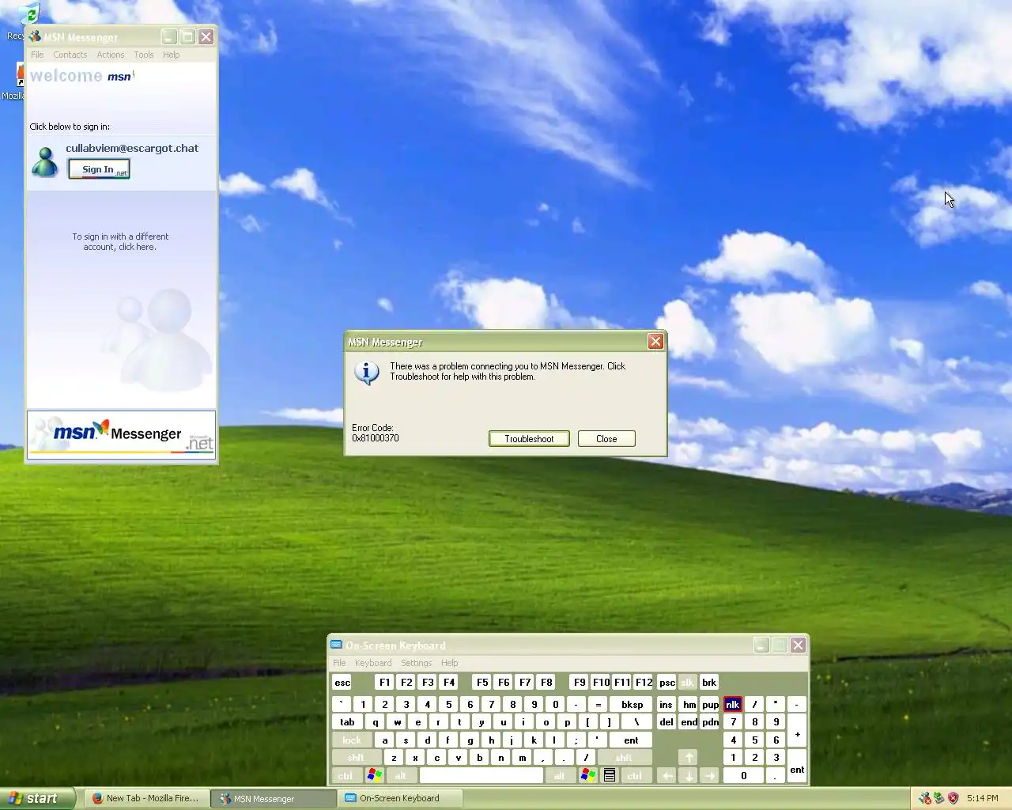Click the right arrow key on keyboard
Screen dimensions: 1012x810
click(x=710, y=775)
